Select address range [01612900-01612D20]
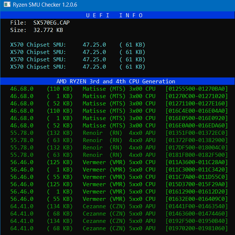Image resolution: width=235 pixels, height=235 pixels. [x=197, y=192]
